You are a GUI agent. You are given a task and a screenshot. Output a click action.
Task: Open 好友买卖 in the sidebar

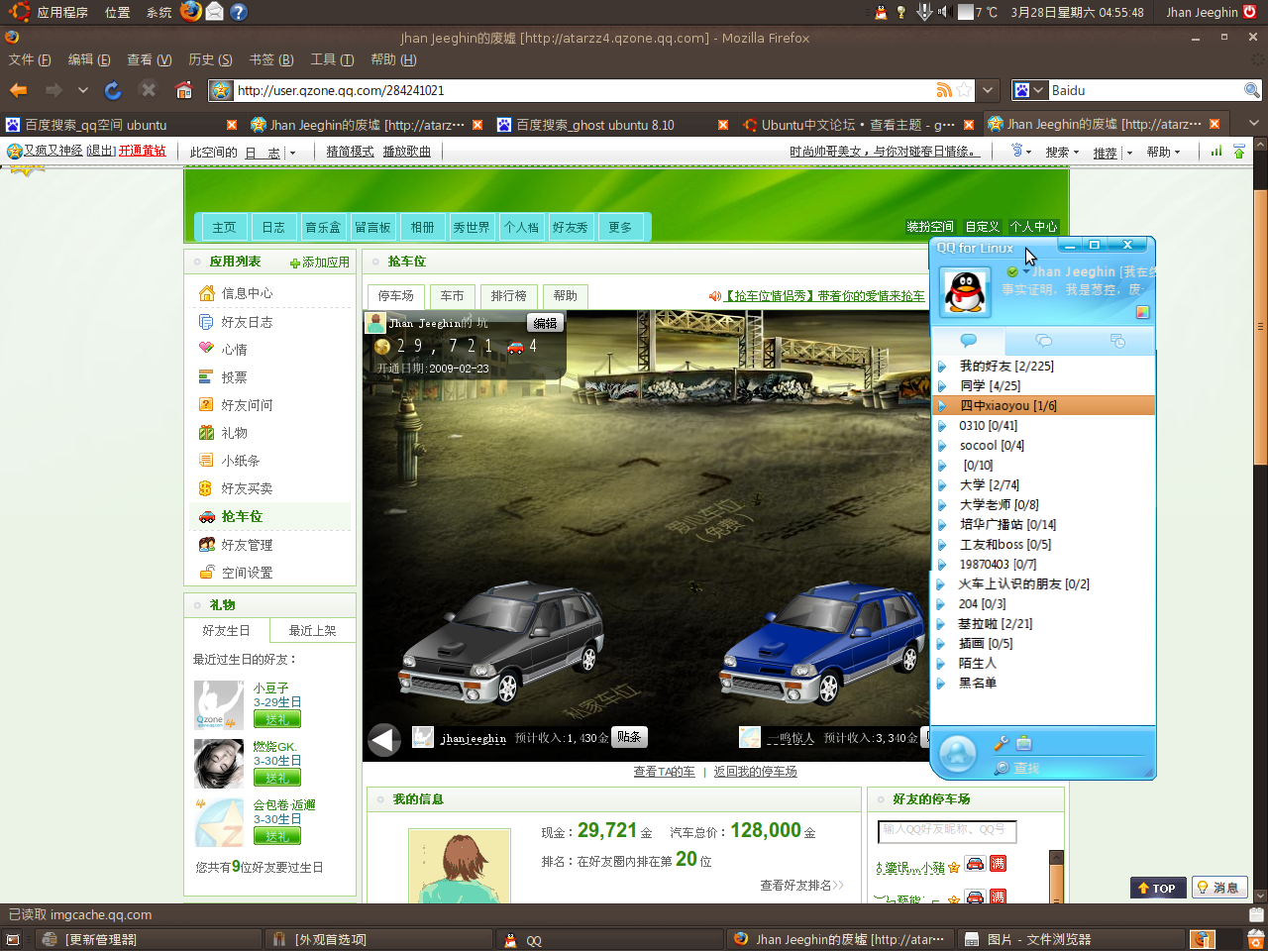247,488
